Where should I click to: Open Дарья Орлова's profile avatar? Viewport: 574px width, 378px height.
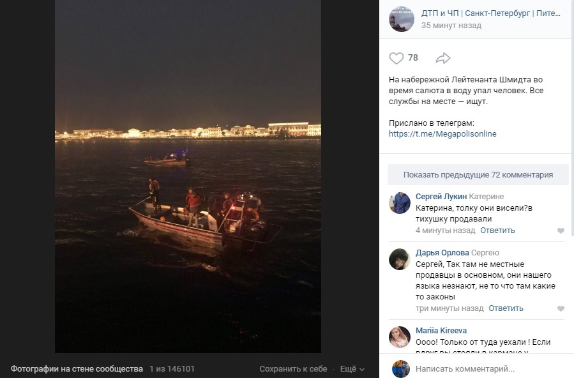(400, 259)
